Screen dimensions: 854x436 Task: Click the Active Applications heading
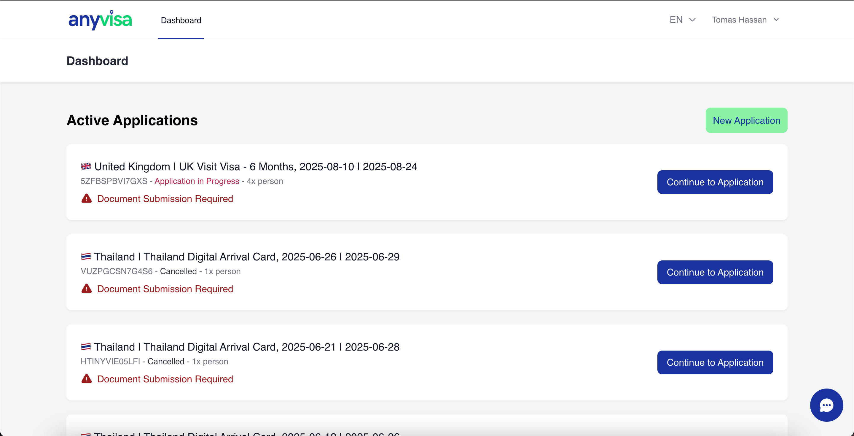click(132, 120)
